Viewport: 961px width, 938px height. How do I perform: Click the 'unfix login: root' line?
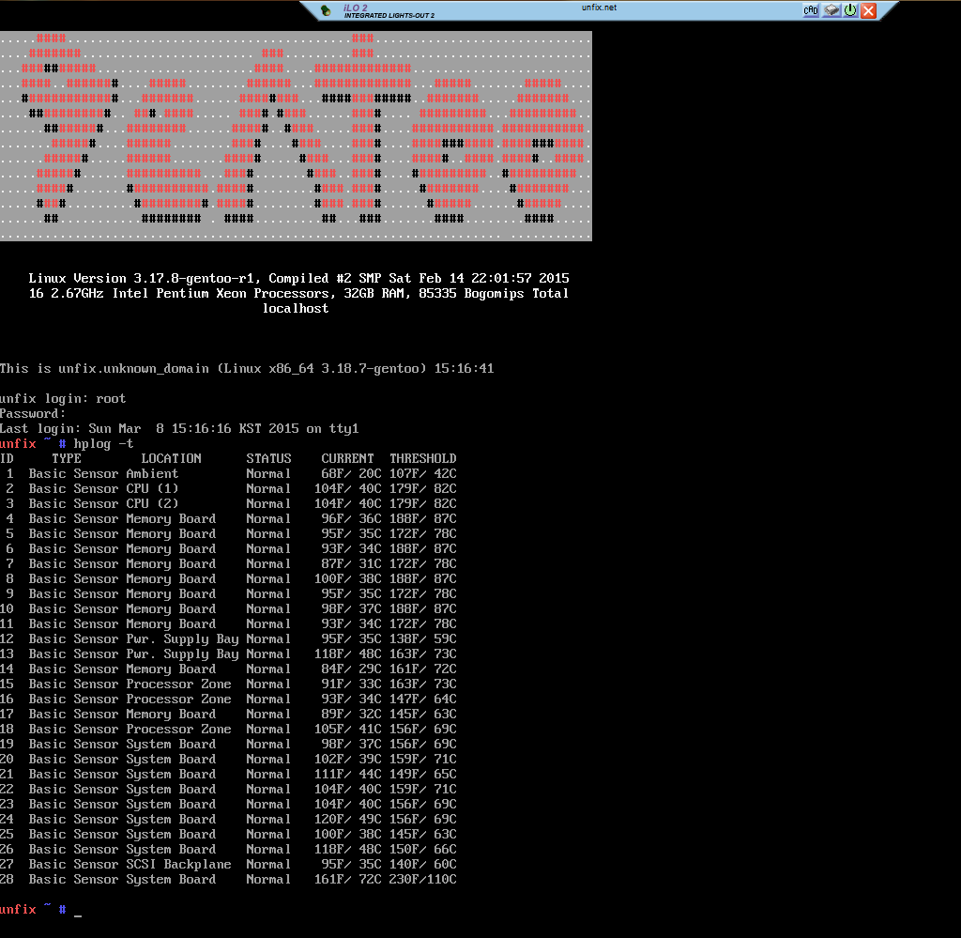[x=63, y=398]
